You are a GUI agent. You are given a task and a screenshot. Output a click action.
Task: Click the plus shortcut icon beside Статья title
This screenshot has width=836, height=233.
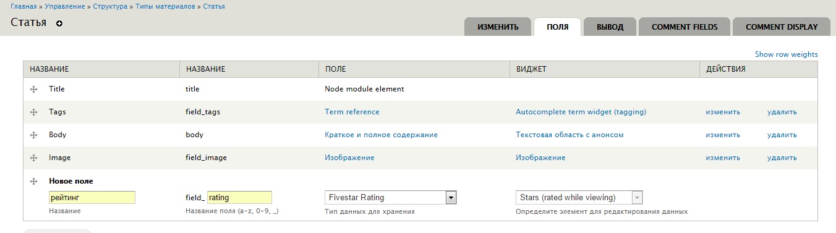59,23
